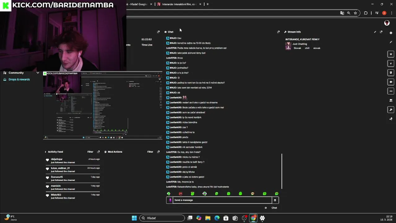Pop out the Chat panel
The image size is (396, 223).
278,32
